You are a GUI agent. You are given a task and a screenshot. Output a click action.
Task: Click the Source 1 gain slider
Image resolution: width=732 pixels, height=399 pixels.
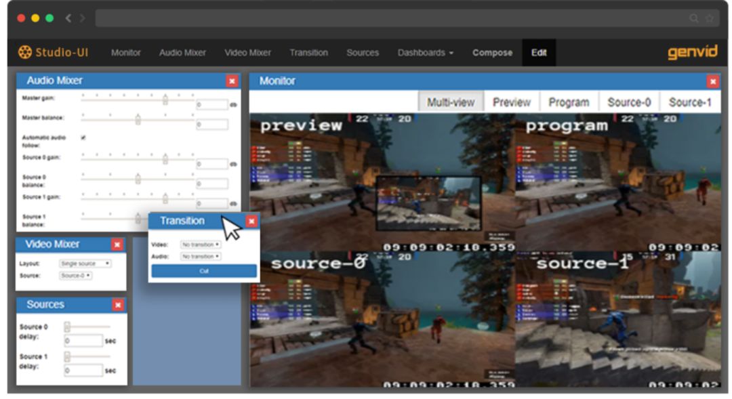click(138, 198)
